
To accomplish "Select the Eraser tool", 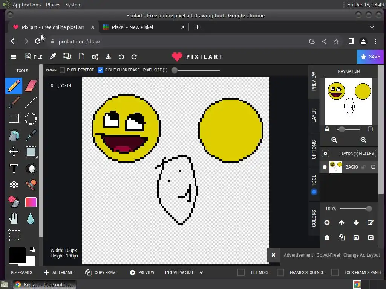I will (31, 86).
